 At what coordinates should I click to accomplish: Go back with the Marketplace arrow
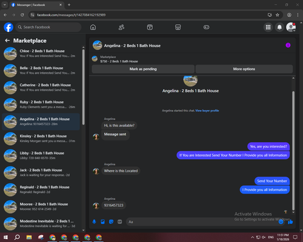7,41
